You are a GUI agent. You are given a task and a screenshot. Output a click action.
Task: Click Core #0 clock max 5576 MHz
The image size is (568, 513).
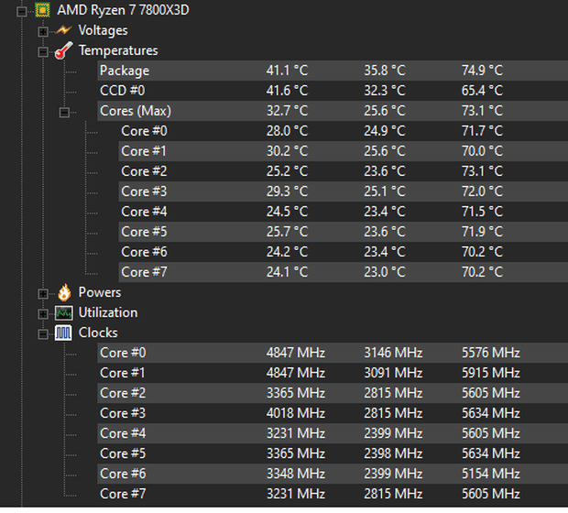[x=491, y=353]
